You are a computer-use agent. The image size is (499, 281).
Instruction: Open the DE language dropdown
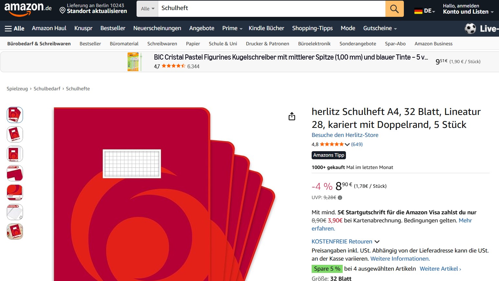[x=425, y=11]
